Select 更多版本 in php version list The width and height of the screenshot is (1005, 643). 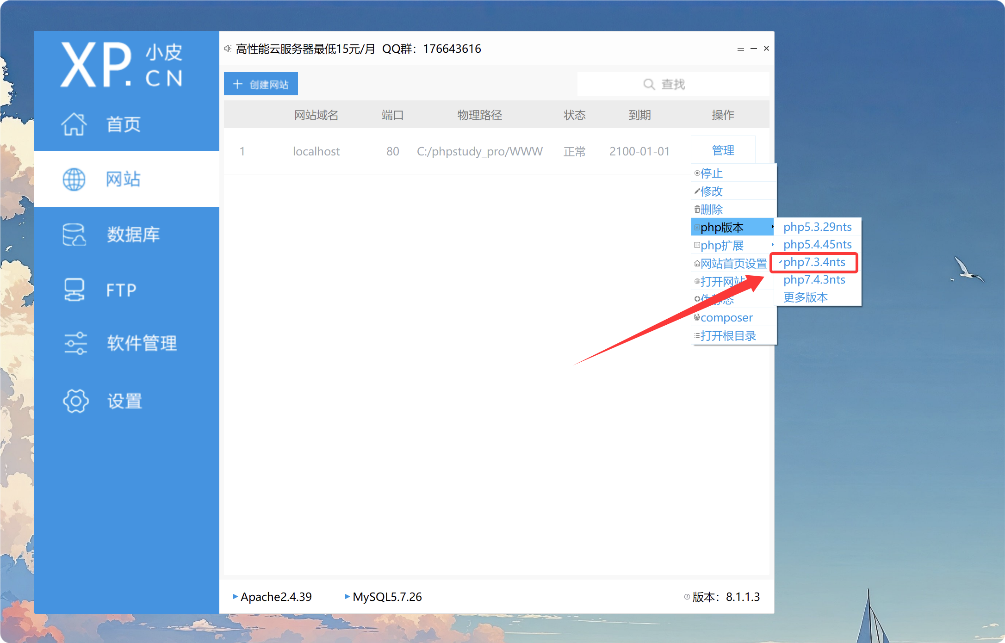pyautogui.click(x=805, y=297)
